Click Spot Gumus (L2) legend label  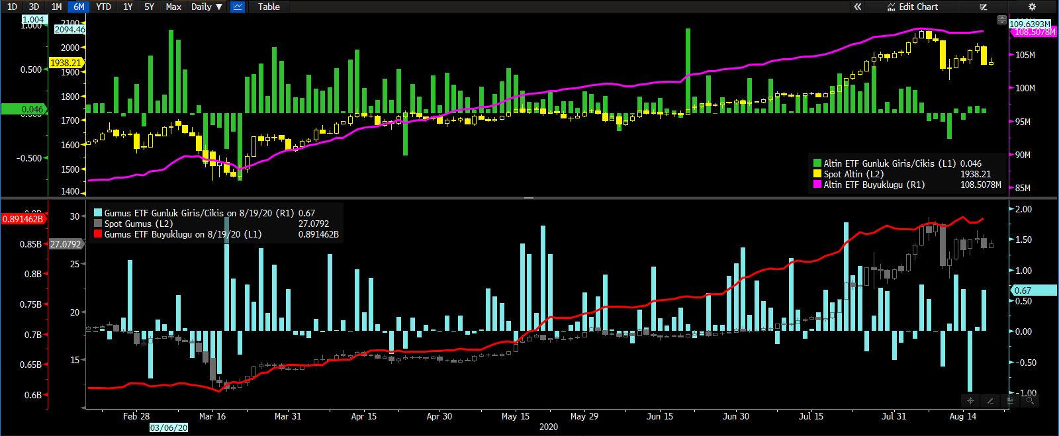tap(138, 224)
